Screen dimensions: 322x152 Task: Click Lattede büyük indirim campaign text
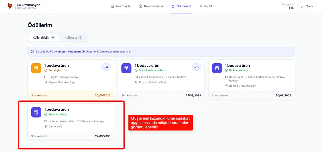click(76, 121)
